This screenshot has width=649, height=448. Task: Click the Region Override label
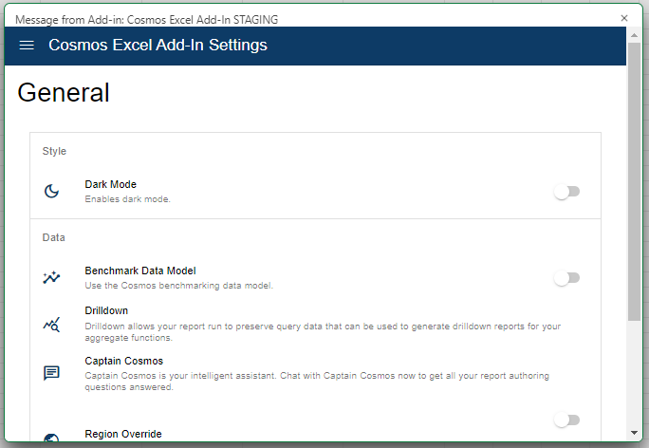coord(123,434)
